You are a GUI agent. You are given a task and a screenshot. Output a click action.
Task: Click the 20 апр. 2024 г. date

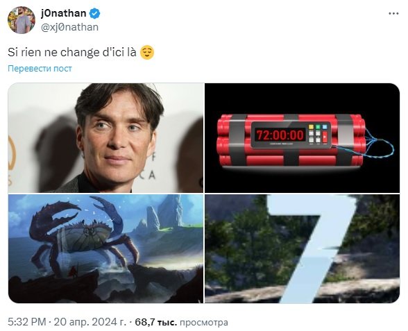[x=90, y=322]
